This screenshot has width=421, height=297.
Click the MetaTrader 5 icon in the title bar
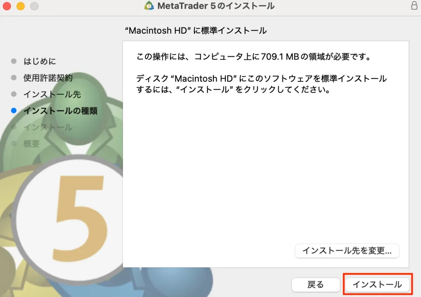[149, 6]
